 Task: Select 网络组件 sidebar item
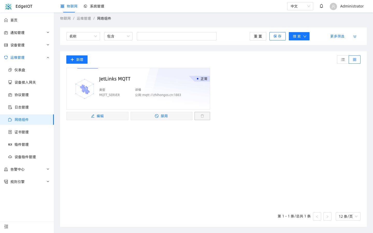[27, 120]
